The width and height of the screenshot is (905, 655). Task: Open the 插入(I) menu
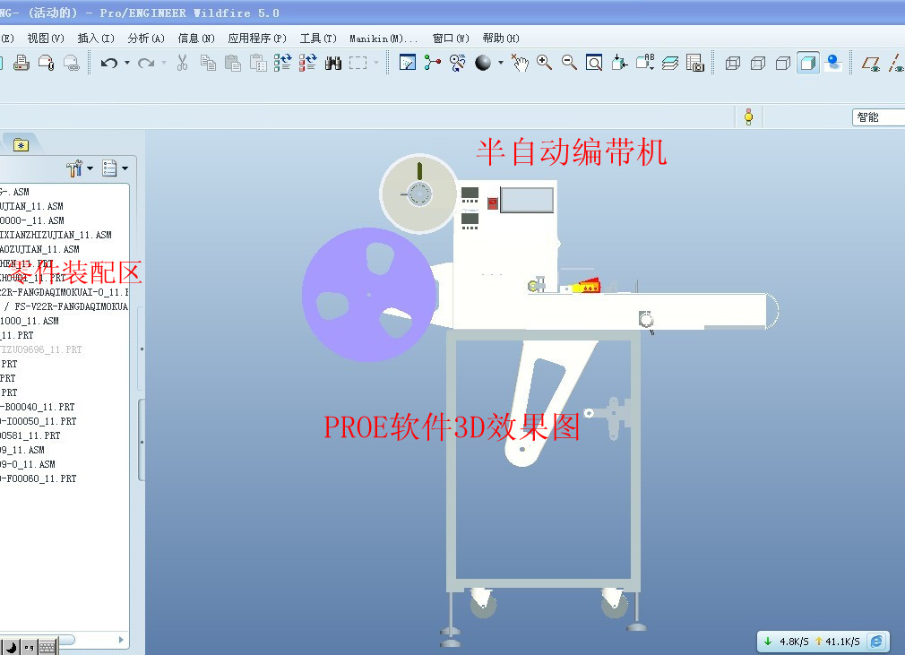pyautogui.click(x=96, y=39)
